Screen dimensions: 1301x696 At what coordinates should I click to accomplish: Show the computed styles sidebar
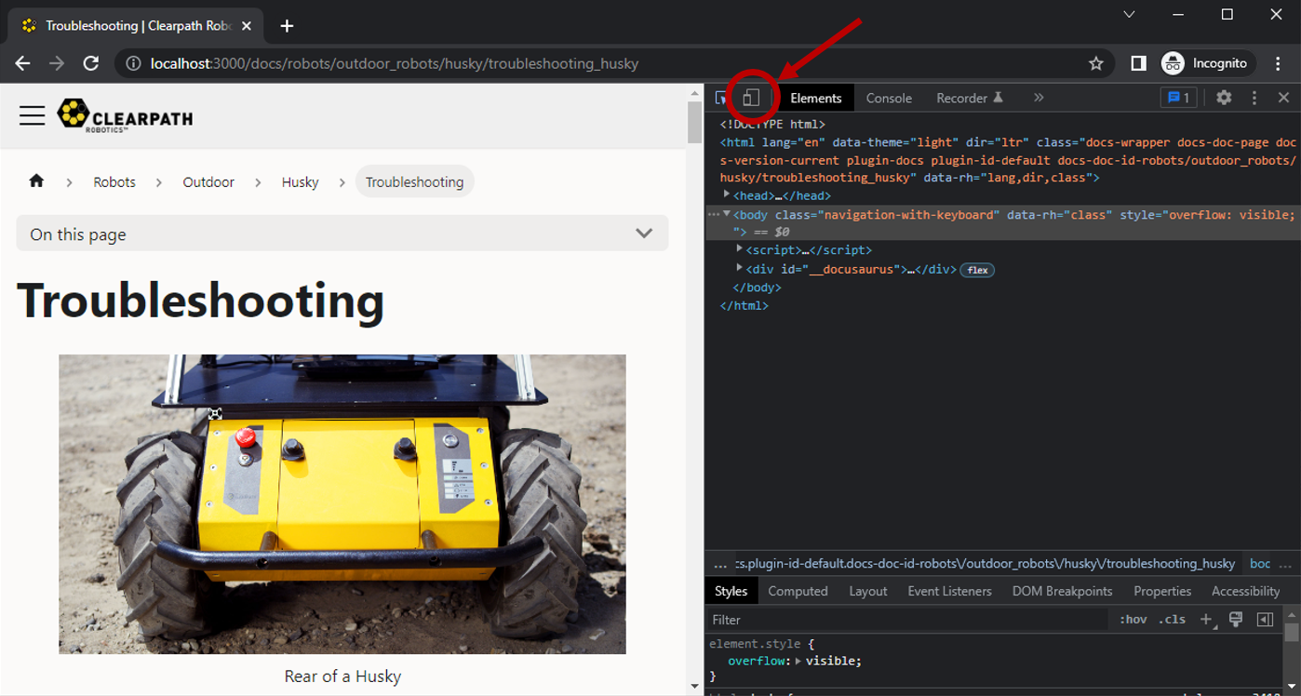(1265, 620)
